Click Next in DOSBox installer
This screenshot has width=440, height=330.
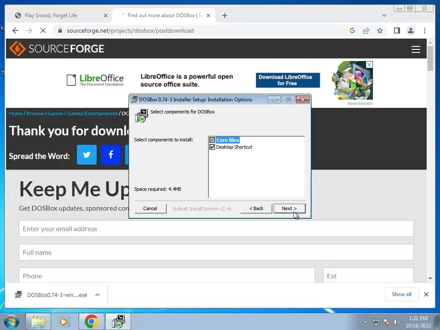point(289,208)
